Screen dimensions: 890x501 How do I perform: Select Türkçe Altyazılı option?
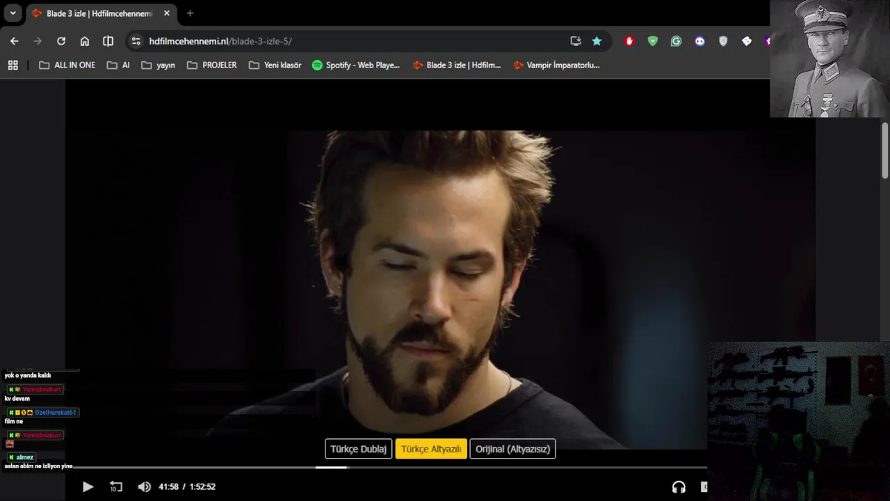tap(431, 449)
